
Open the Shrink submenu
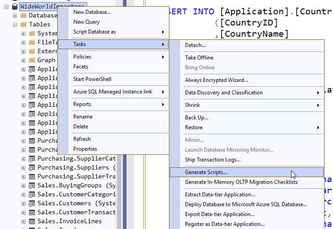(x=253, y=105)
